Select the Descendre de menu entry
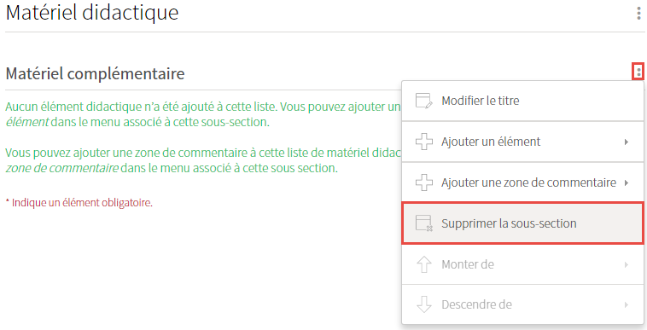647x330 pixels. click(x=522, y=305)
